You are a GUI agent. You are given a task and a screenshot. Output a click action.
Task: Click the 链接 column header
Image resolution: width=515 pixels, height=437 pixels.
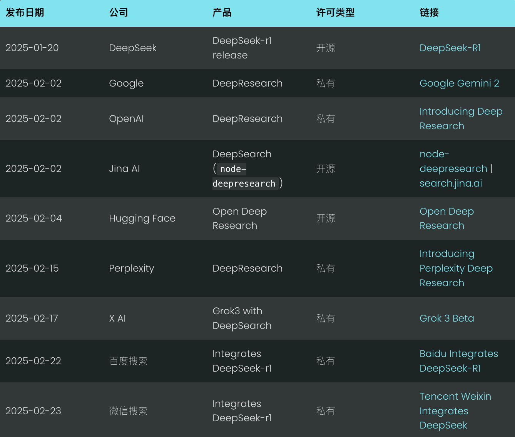click(429, 13)
